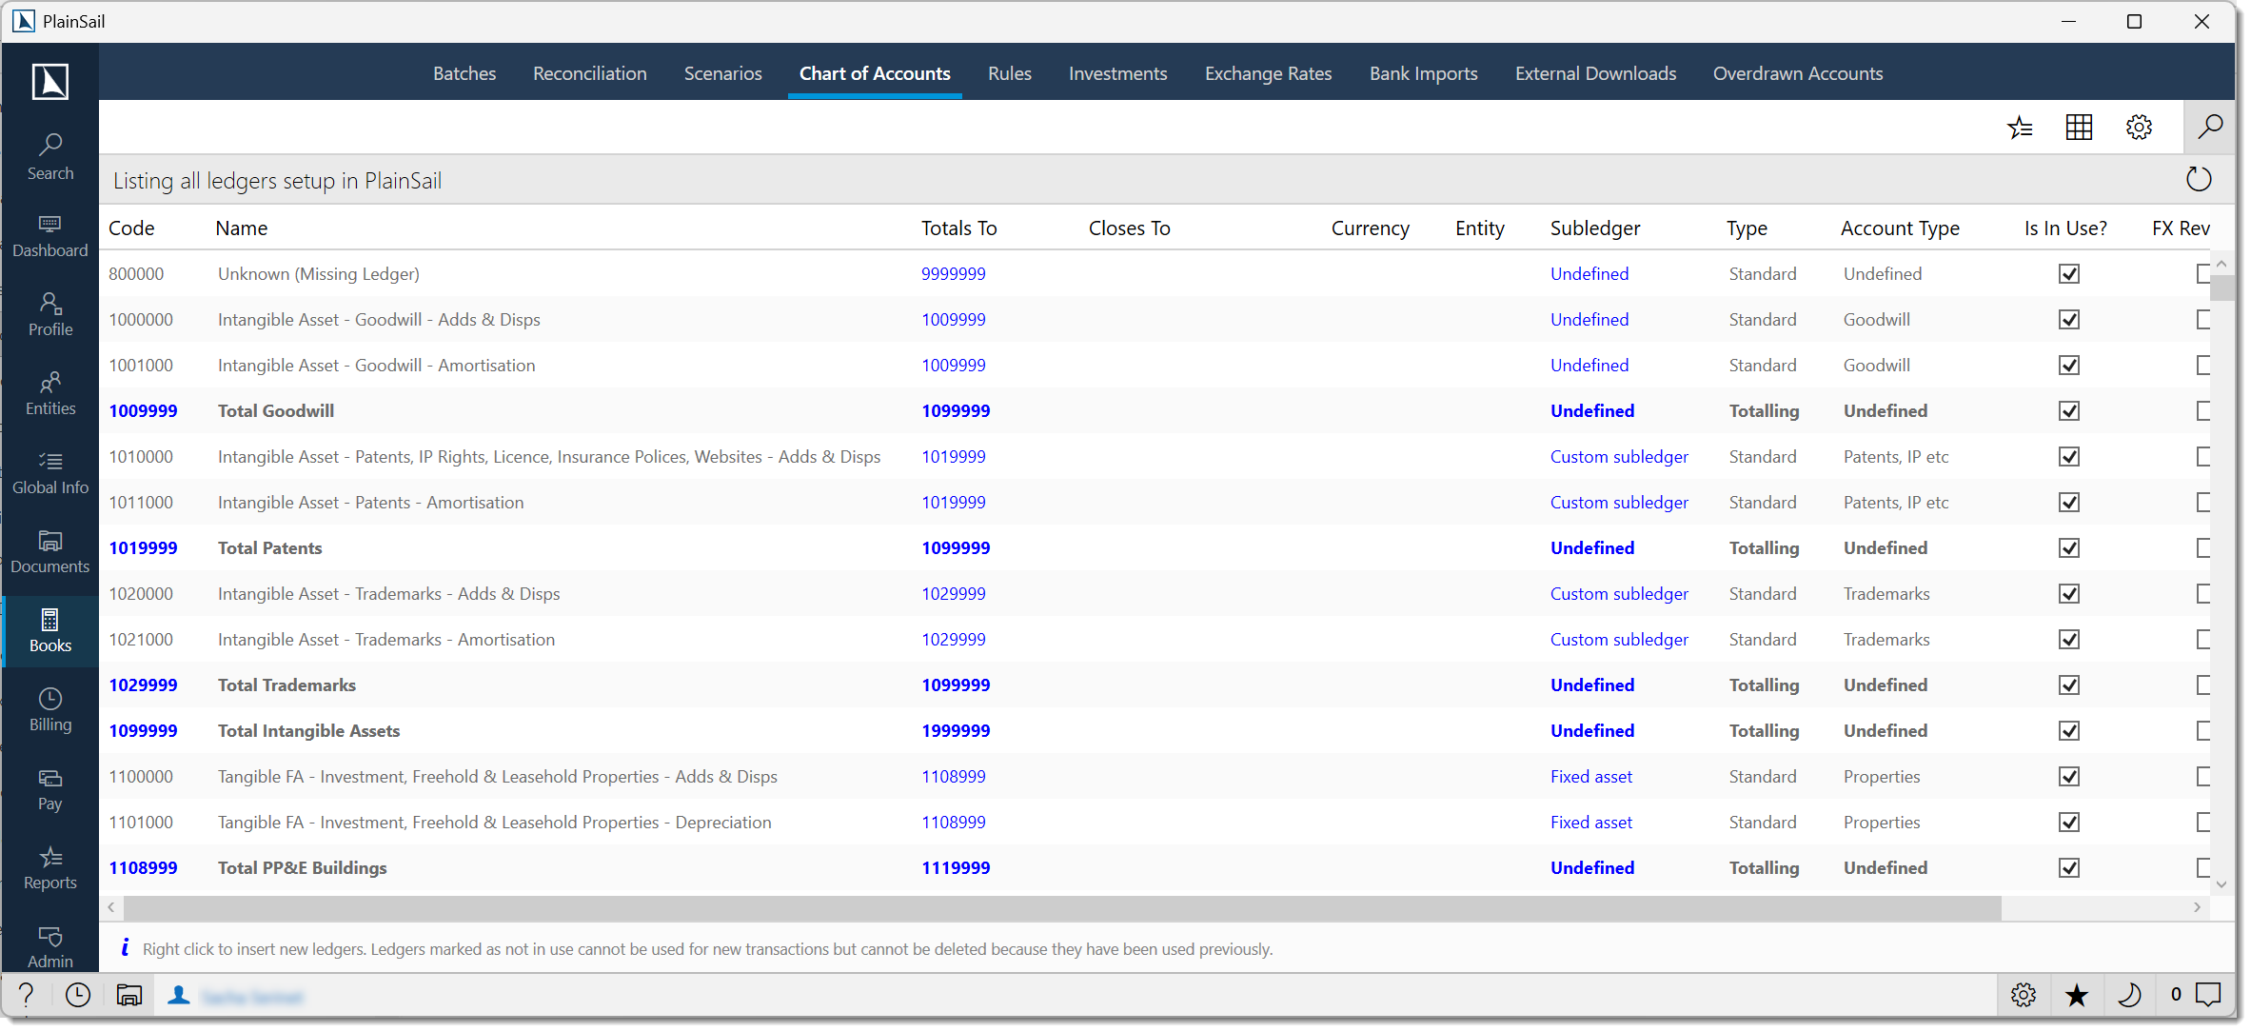Screen dimensions: 2251x1032
Task: Toggle dark mode with the moon icon
Action: pyautogui.click(x=2129, y=995)
